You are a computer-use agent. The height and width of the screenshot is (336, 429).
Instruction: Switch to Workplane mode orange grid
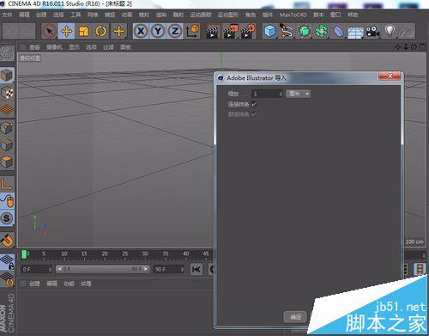(x=7, y=110)
